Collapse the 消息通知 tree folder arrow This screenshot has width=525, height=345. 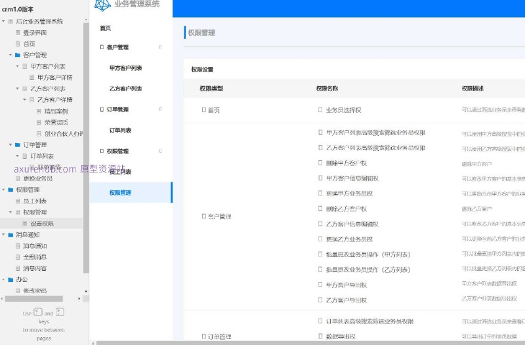tap(3, 235)
